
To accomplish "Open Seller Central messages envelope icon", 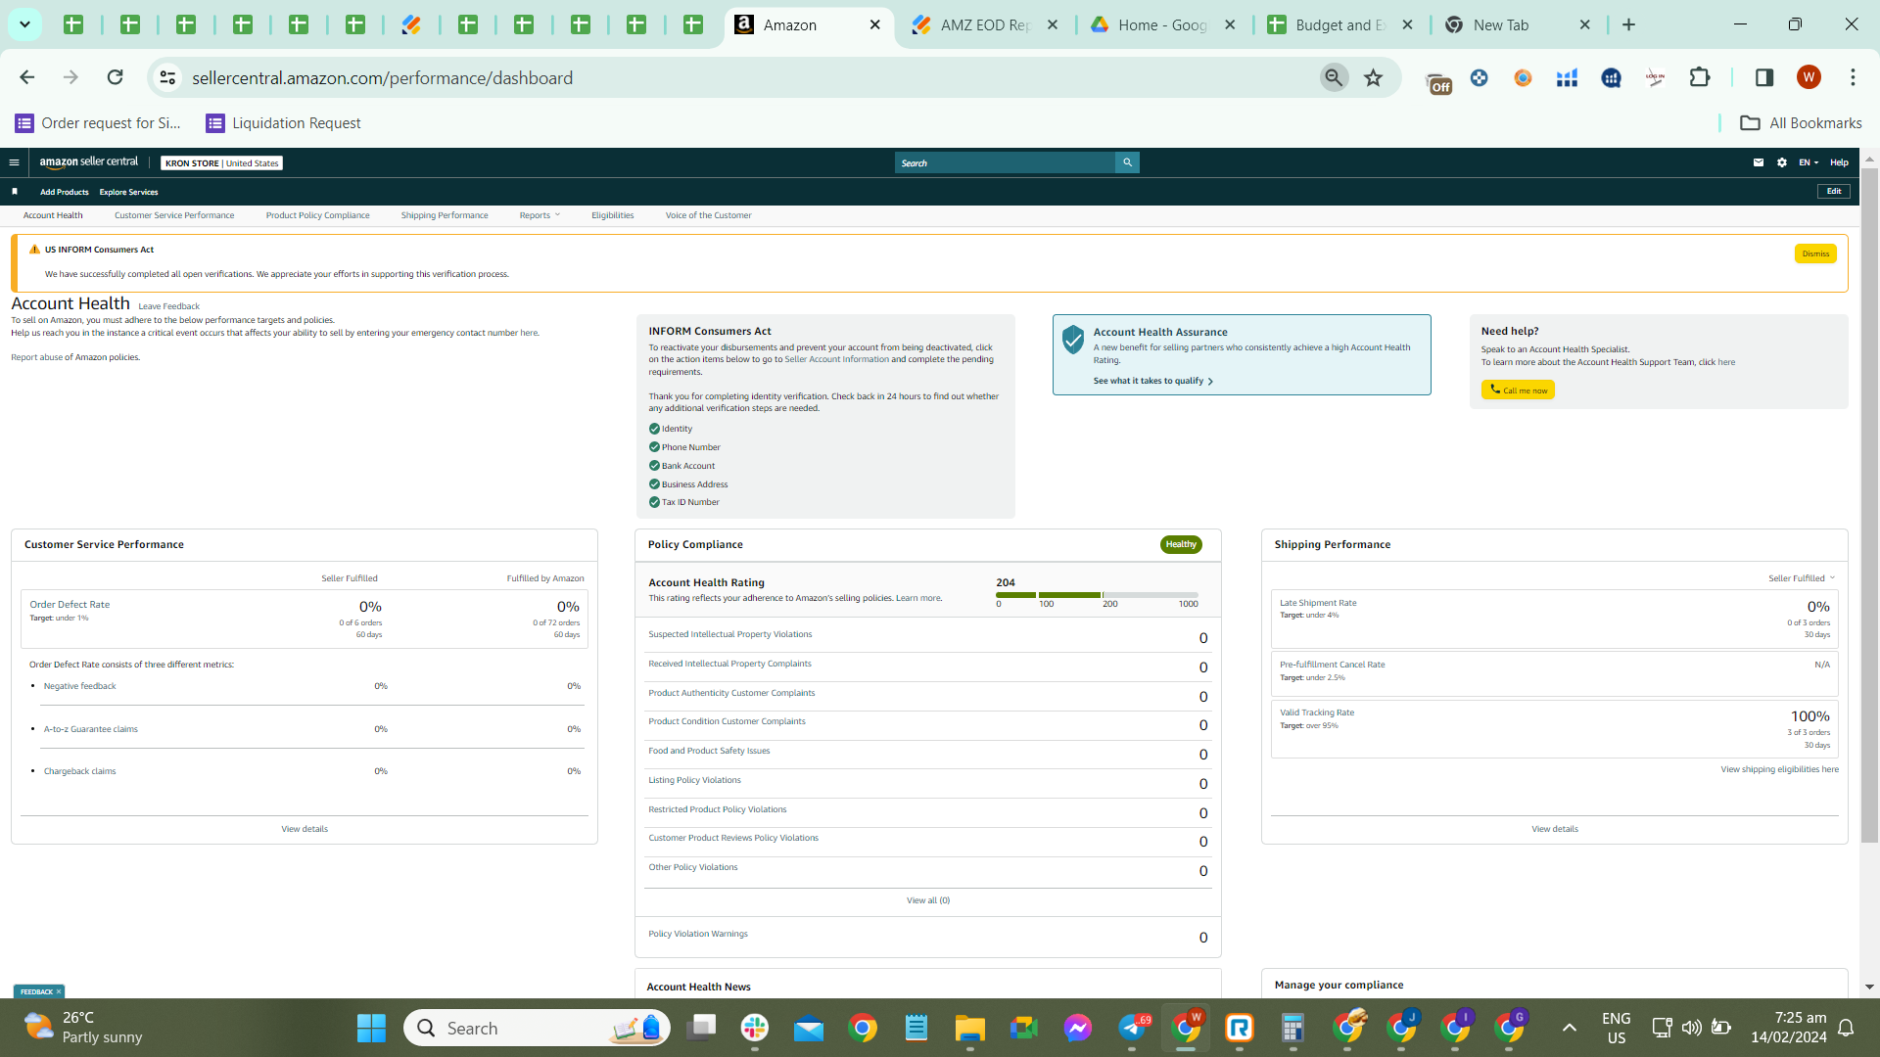I will point(1759,162).
